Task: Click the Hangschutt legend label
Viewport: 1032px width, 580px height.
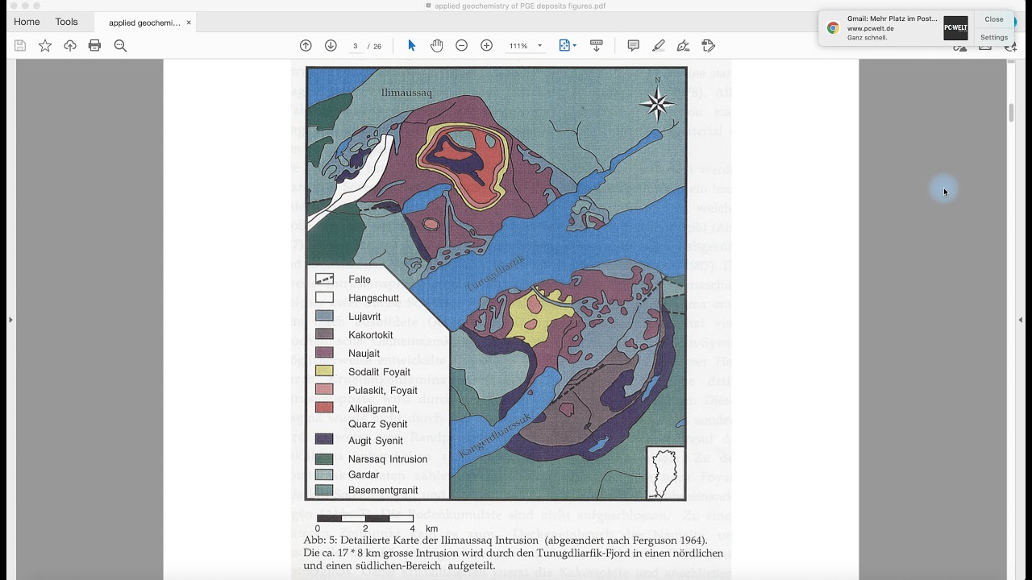Action: click(373, 298)
